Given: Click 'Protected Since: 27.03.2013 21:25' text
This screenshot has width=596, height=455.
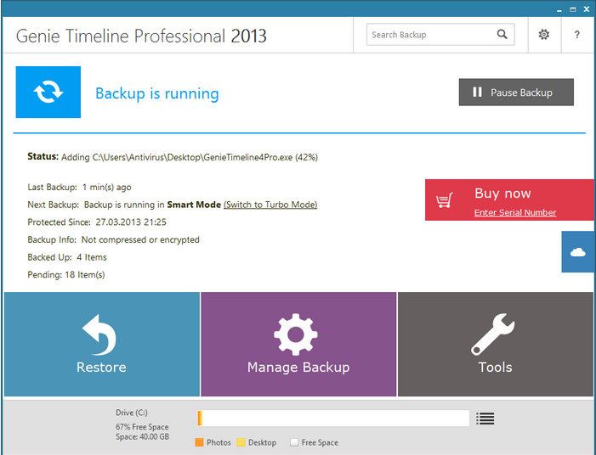Looking at the screenshot, I should pyautogui.click(x=97, y=222).
